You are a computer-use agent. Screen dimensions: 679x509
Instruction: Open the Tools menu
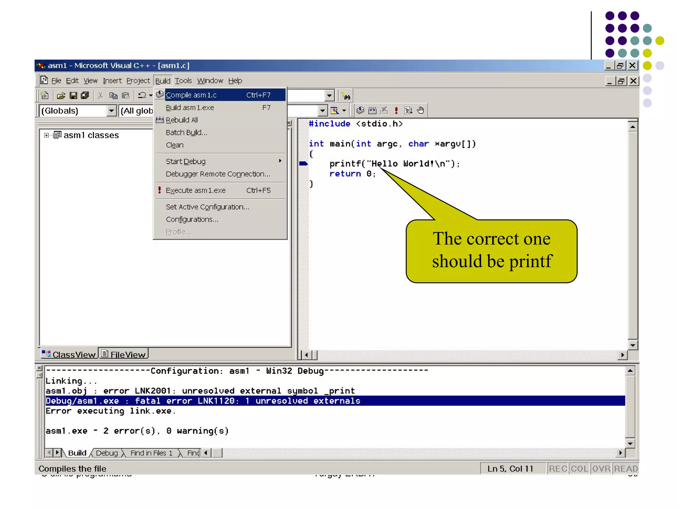click(x=183, y=81)
